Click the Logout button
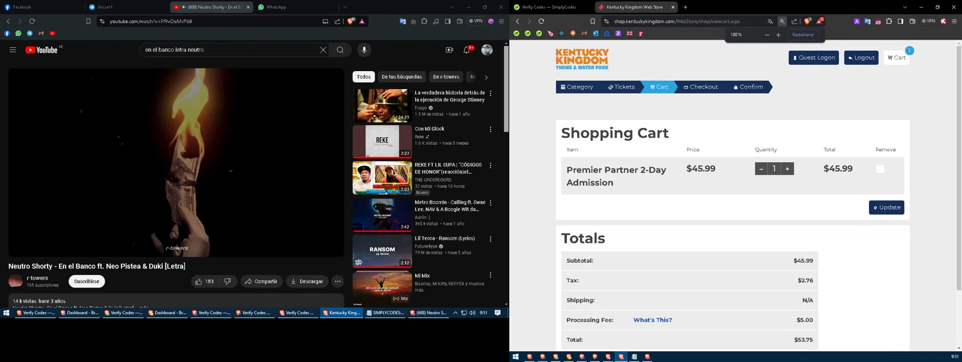Image resolution: width=962 pixels, height=362 pixels. [861, 58]
